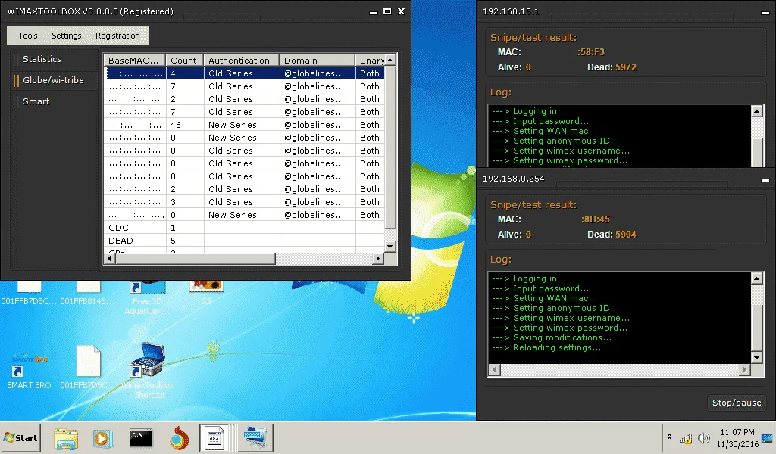
Task: Select the Smart sidebar tab
Action: pyautogui.click(x=36, y=101)
